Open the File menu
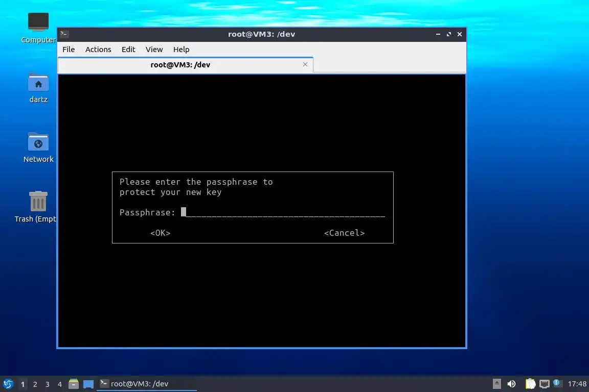 (x=69, y=50)
